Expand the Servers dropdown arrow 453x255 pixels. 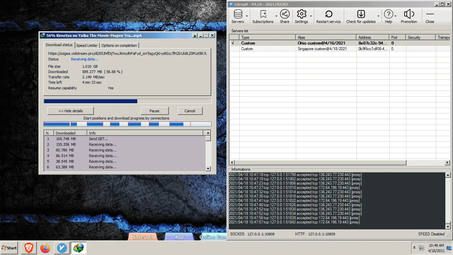pos(247,16)
